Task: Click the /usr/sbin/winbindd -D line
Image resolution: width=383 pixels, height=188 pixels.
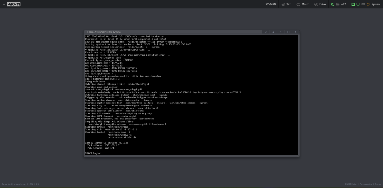Action: 121,137
